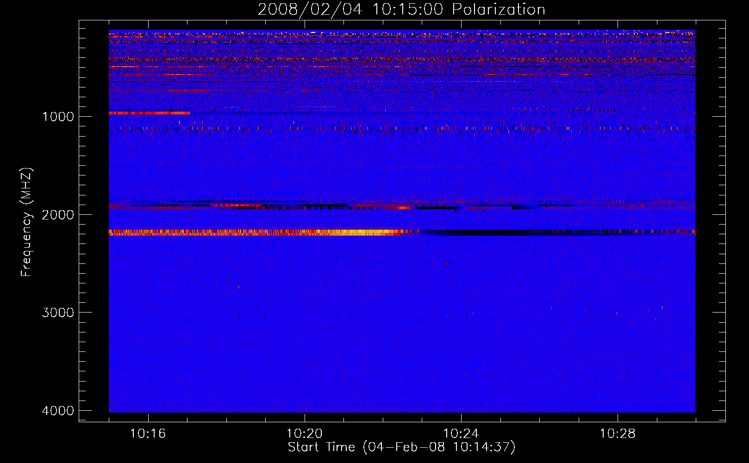Click the "Frequency (MHZ)" y-axis label
This screenshot has width=749, height=463.
26,222
